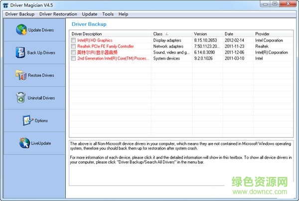Enable the 2nd Generation Intel Core checkbox

(x=74, y=58)
